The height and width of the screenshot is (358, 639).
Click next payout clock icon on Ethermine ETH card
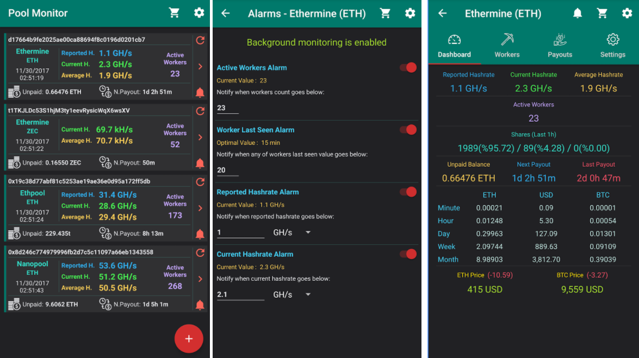pyautogui.click(x=106, y=92)
